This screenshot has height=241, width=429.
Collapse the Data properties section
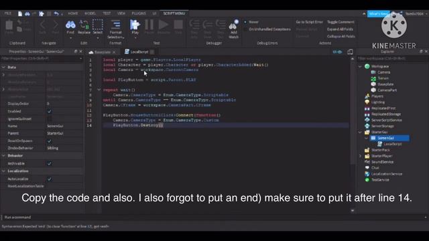[3, 67]
